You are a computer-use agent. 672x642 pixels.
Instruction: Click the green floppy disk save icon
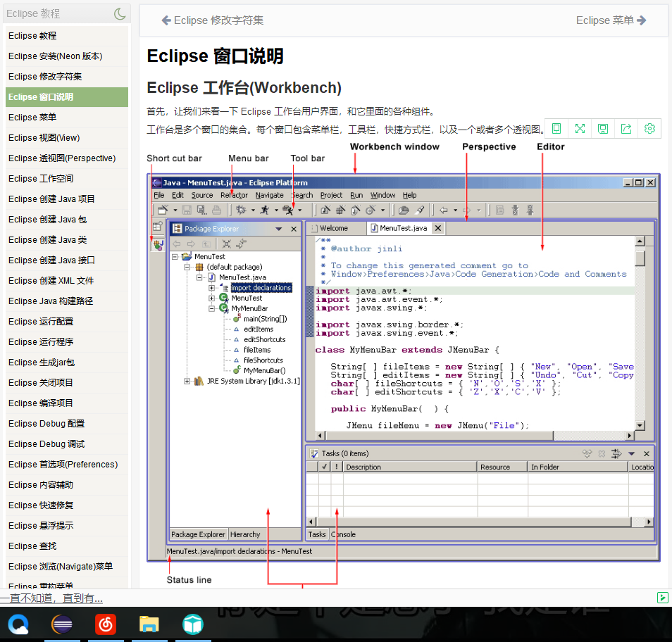coord(603,129)
